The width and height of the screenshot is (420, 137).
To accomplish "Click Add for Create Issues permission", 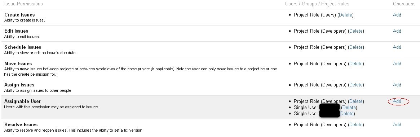I will click(x=397, y=15).
